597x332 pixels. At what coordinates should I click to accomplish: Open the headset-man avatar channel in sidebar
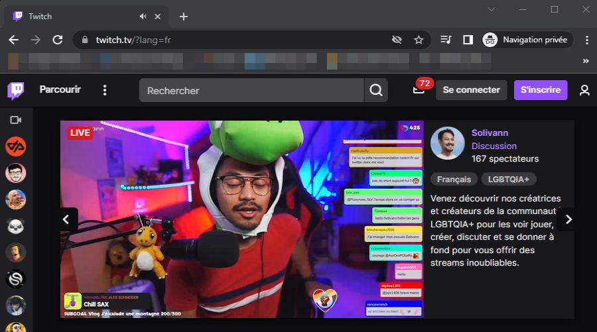pyautogui.click(x=16, y=252)
